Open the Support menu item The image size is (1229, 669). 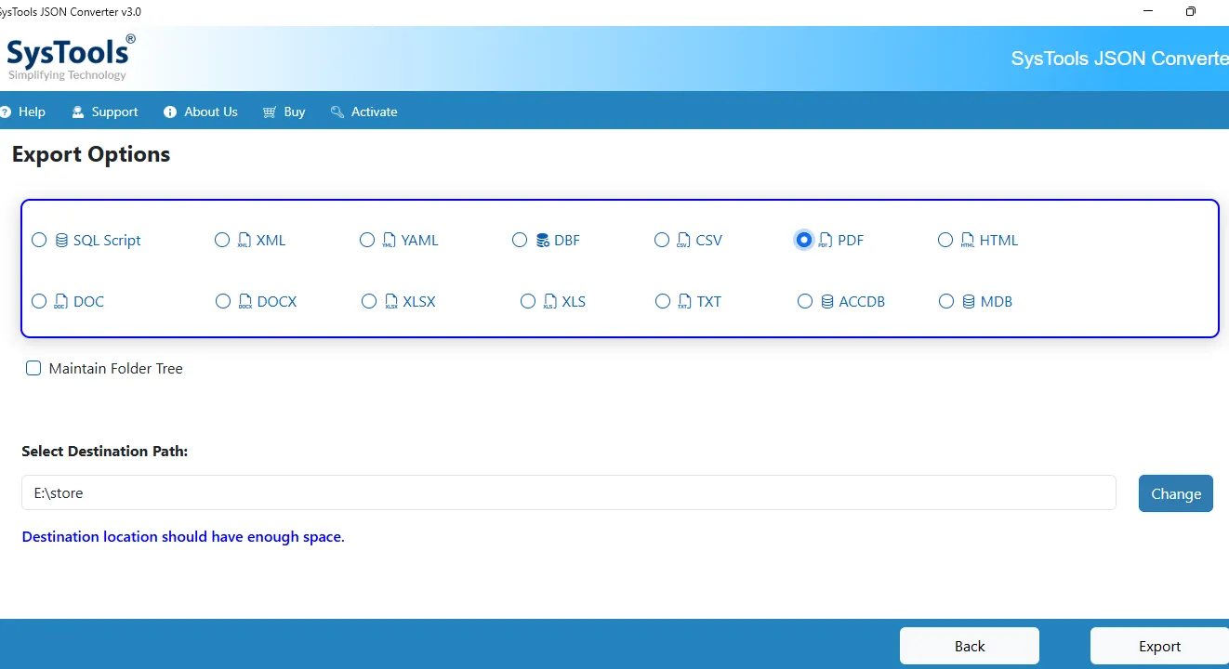(x=105, y=111)
